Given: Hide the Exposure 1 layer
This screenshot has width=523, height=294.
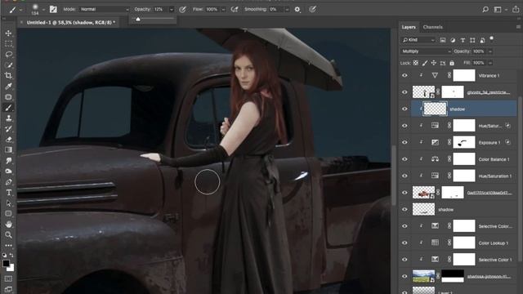Looking at the screenshot, I should 405,142.
